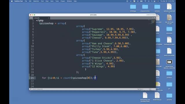Click the "Sausage" string on line 6
Viewport: 185px width, 104px height.
(x=97, y=35)
